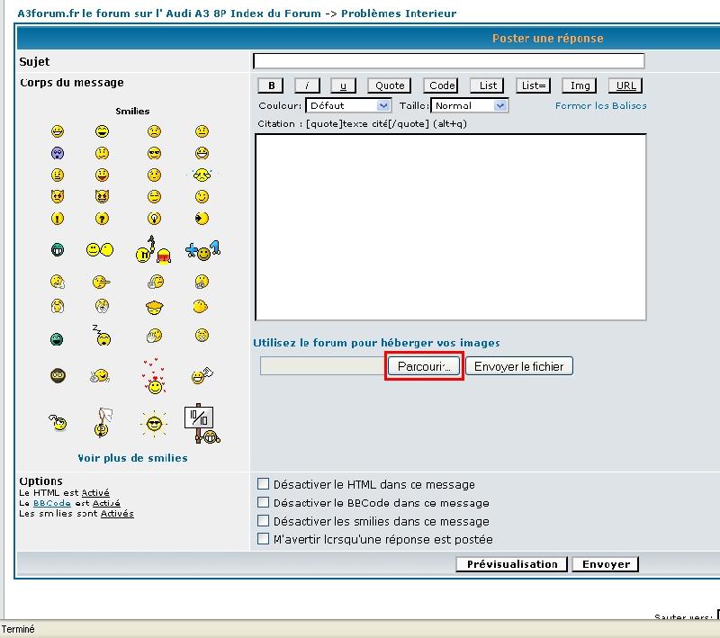
Task: Click inside the message body text area
Action: pyautogui.click(x=451, y=227)
